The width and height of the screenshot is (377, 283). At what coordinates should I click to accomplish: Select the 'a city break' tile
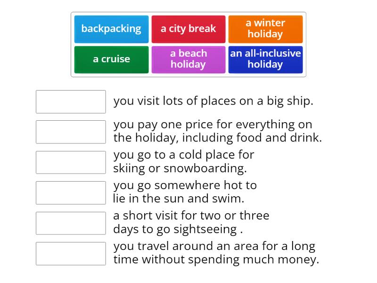click(188, 29)
